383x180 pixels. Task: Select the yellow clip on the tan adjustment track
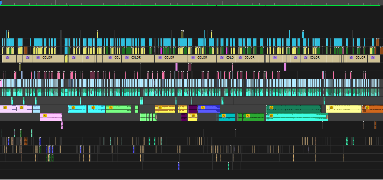point(66,59)
